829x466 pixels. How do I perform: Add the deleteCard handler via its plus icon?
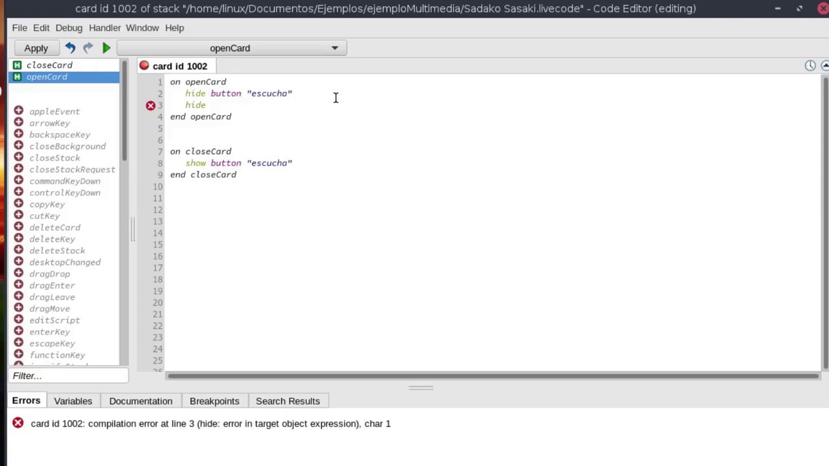19,227
